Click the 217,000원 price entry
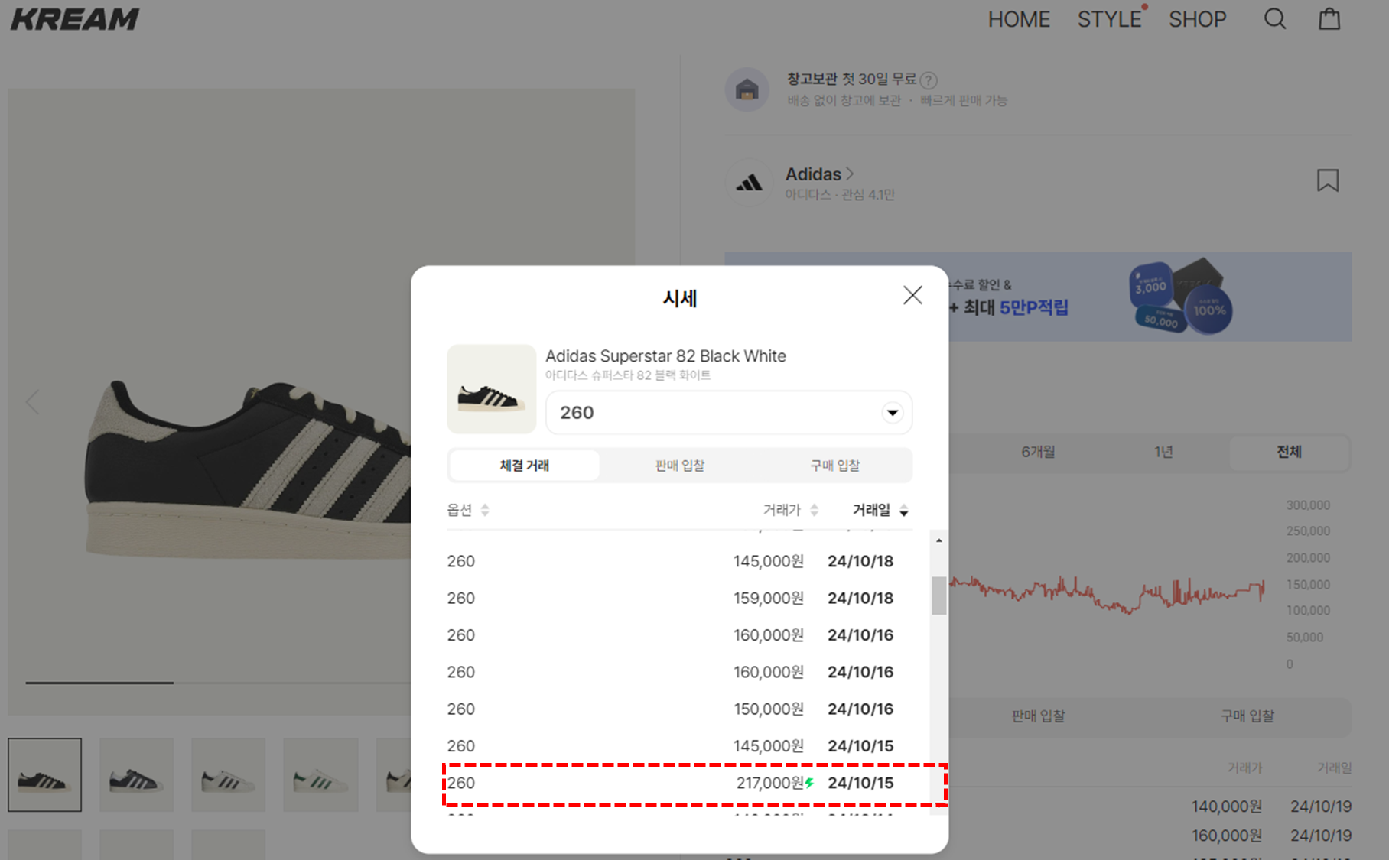The image size is (1389, 860). click(x=769, y=783)
